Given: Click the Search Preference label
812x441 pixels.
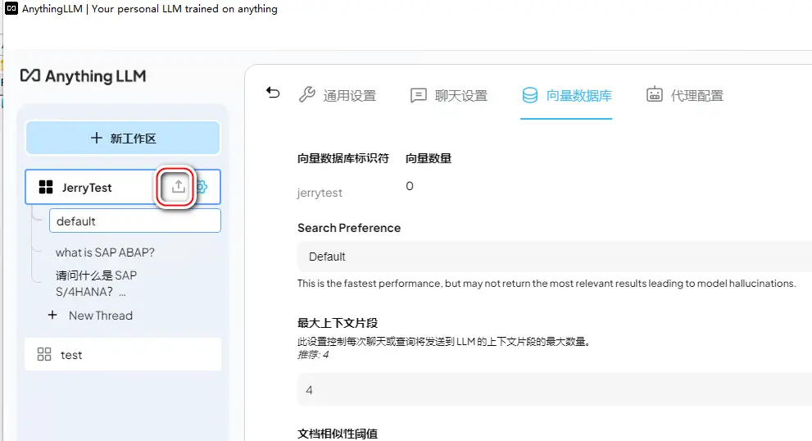Looking at the screenshot, I should tap(349, 228).
